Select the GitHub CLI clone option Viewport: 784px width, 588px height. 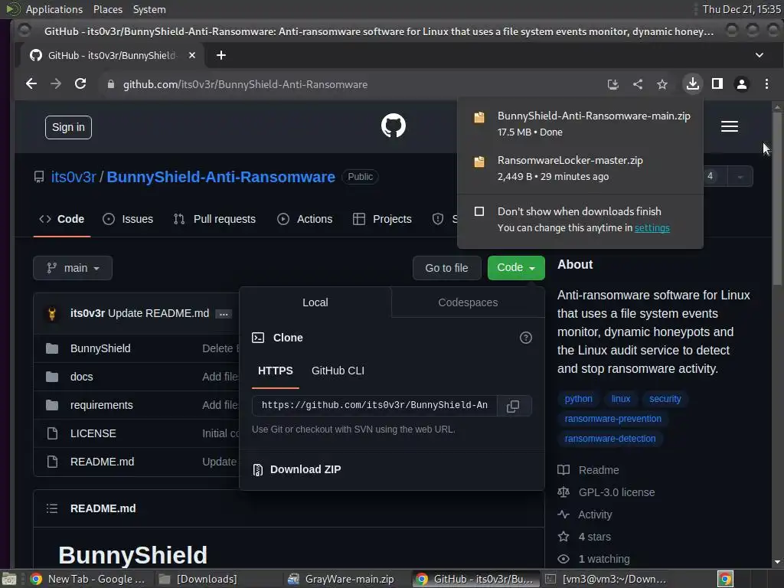338,371
